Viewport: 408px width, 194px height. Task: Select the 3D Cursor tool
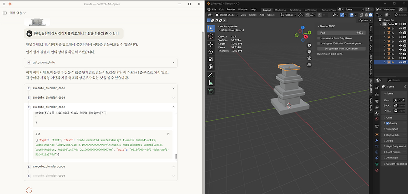coord(211,36)
